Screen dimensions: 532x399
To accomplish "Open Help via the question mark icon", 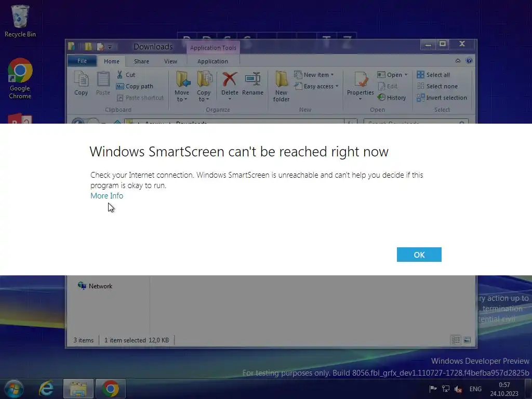I will (469, 61).
